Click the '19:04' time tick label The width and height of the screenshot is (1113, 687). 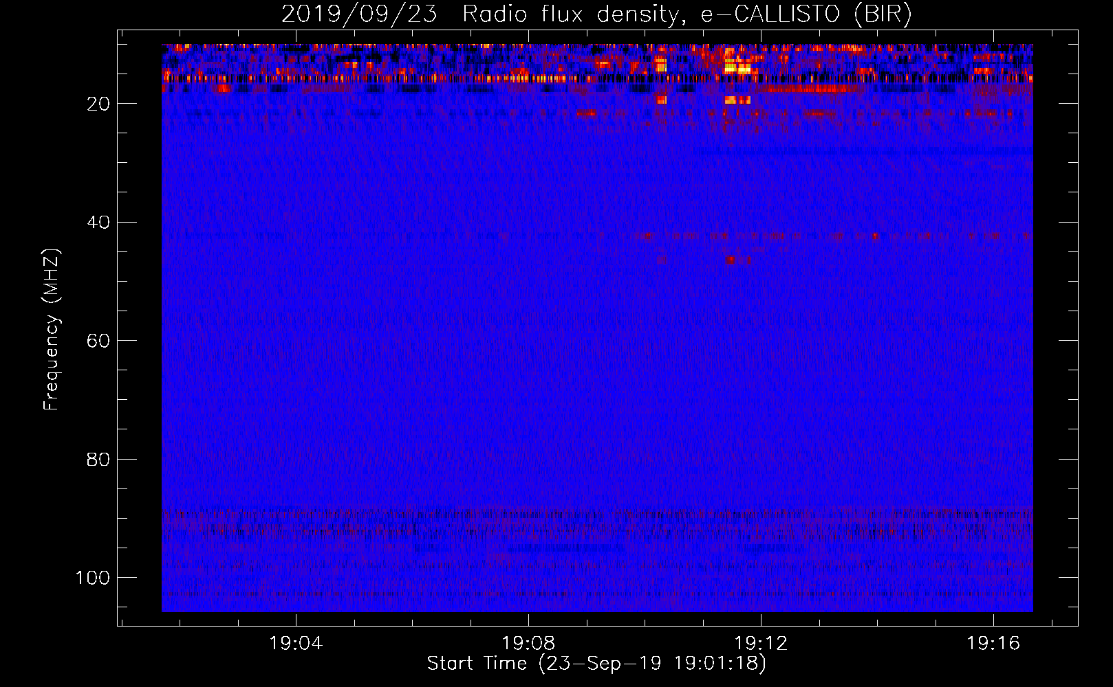point(296,644)
